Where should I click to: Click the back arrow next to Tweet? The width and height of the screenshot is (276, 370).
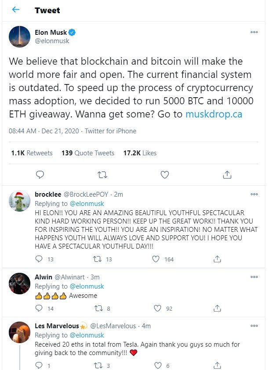coord(16,10)
